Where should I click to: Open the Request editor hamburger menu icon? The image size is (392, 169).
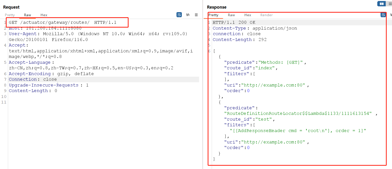[196, 15]
